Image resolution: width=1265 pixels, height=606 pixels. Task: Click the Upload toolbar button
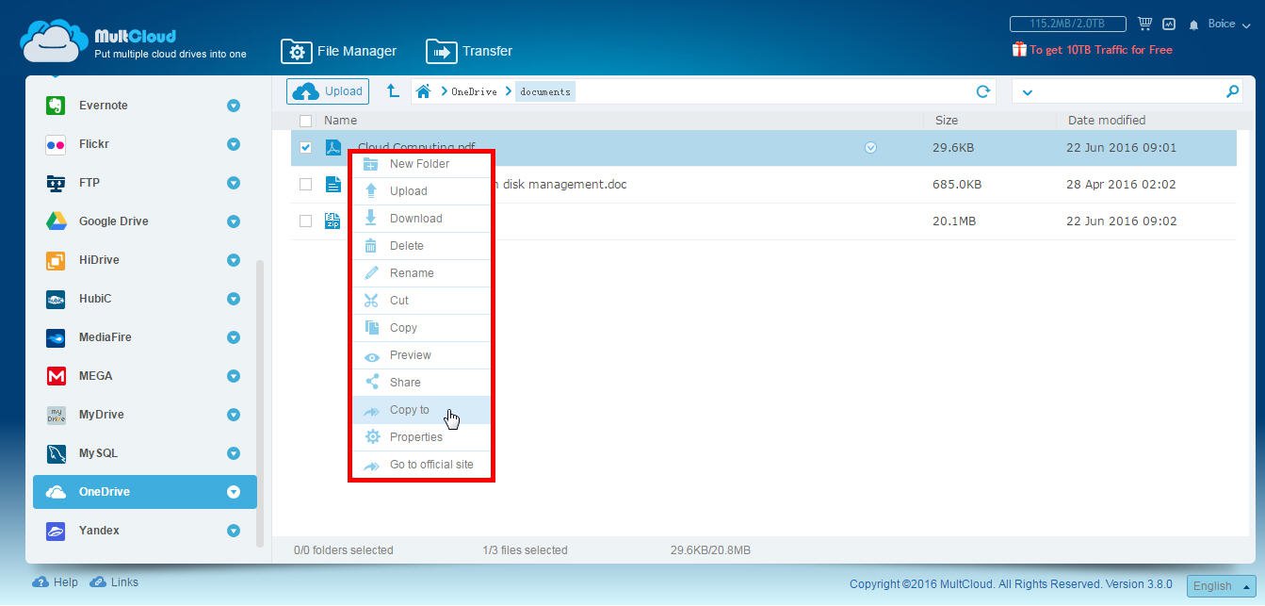(x=328, y=91)
